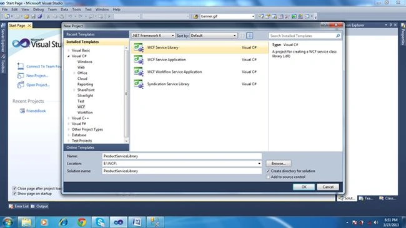
Task: Click the volume icon in system tray
Action: coord(375,222)
